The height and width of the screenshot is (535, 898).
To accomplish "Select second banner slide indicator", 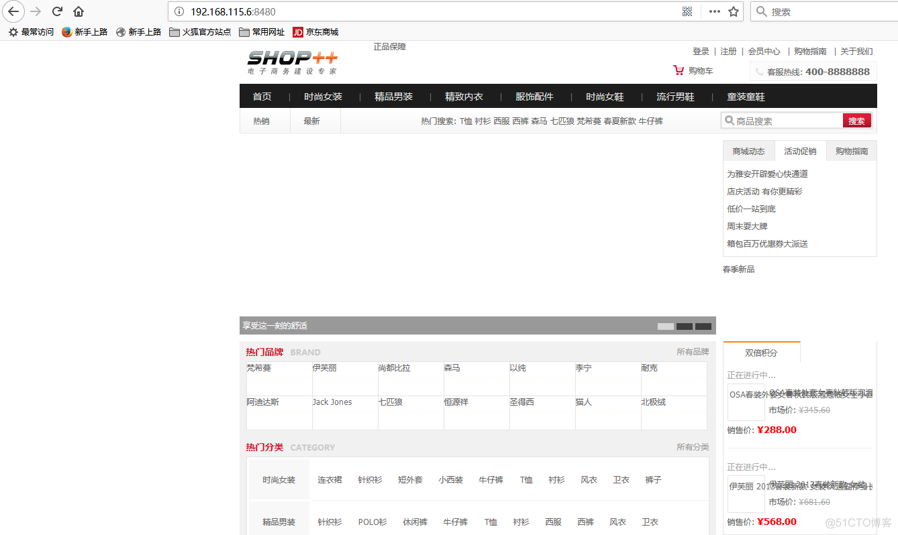I will [x=685, y=326].
